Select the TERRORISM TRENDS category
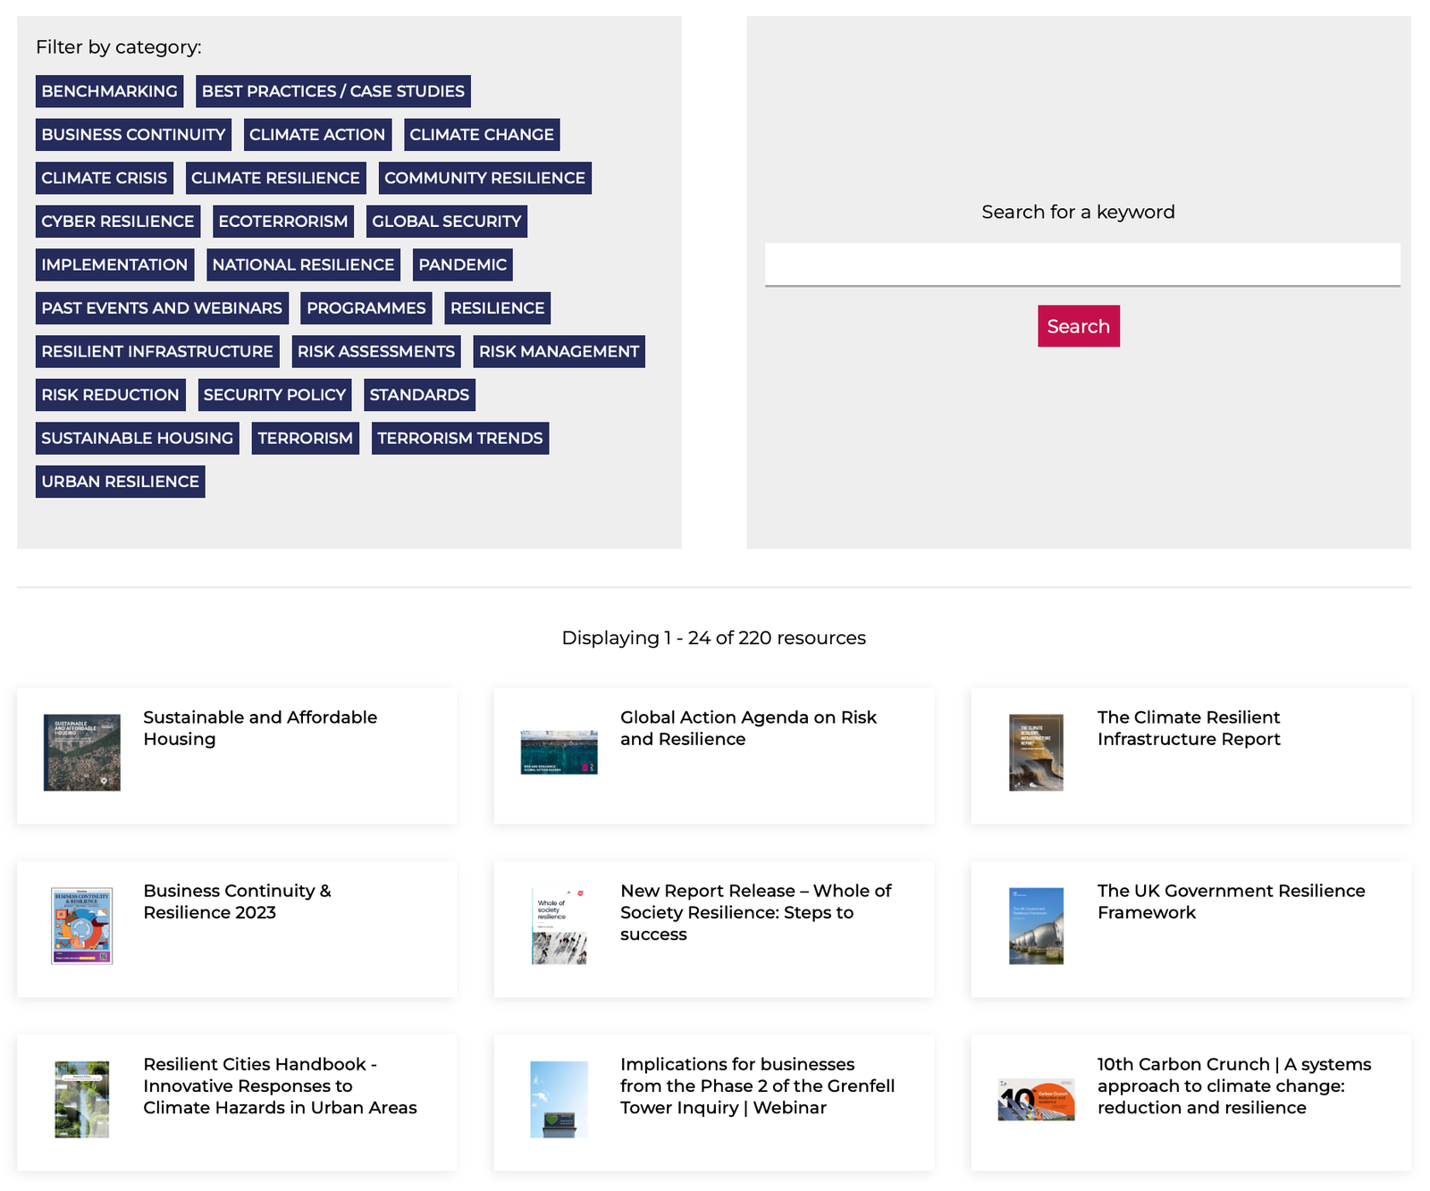This screenshot has height=1191, width=1430. (x=459, y=438)
